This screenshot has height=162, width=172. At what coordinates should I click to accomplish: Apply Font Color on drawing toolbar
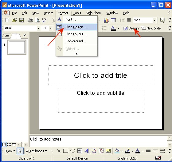[x=138, y=151]
